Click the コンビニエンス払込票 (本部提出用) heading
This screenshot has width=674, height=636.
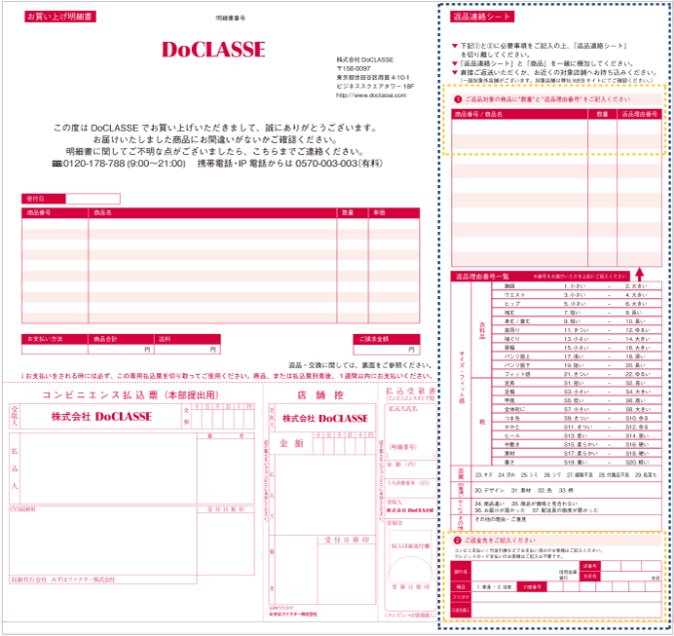(x=131, y=394)
